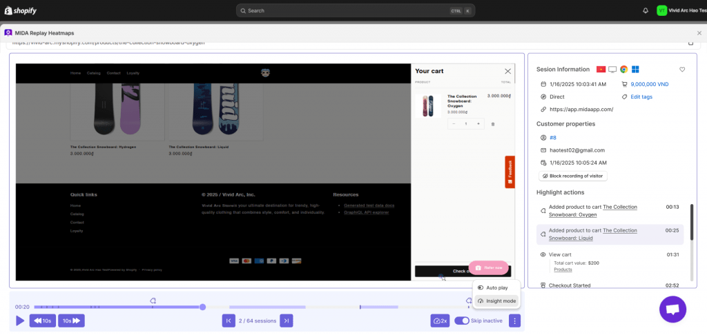Screen dimensions: 707x335
Task: Open Shopify notifications bell
Action: tap(646, 10)
